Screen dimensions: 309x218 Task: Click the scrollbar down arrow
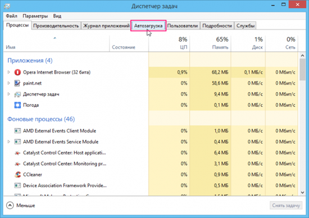point(302,193)
